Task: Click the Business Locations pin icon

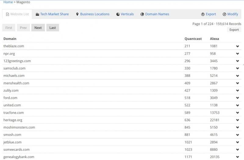Action: tap(77, 14)
